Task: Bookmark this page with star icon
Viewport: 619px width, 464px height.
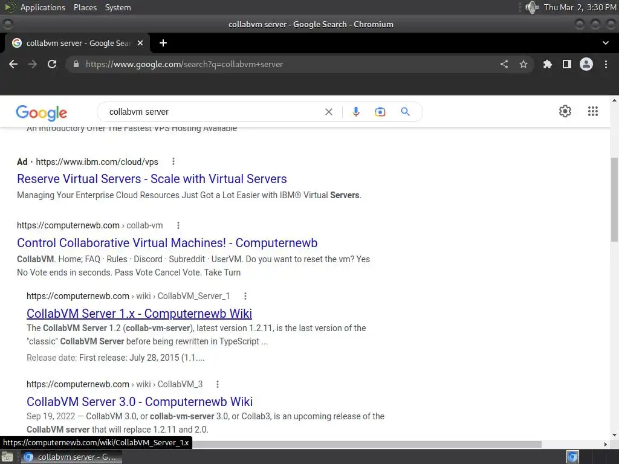Action: (x=523, y=64)
